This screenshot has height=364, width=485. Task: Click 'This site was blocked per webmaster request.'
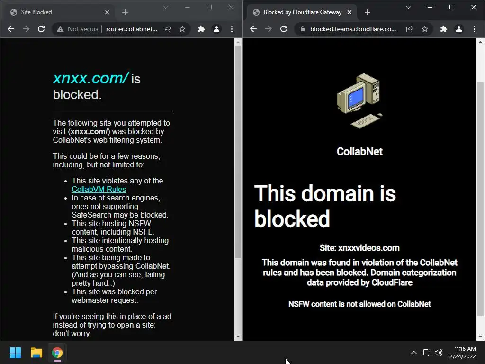pos(114,296)
